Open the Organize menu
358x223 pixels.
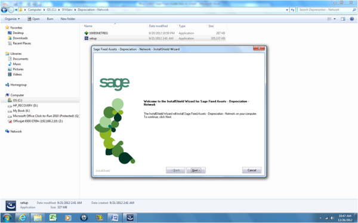coord(12,19)
